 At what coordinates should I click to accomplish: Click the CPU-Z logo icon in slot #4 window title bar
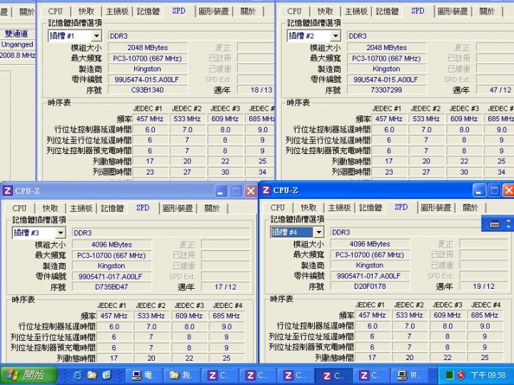tap(266, 190)
